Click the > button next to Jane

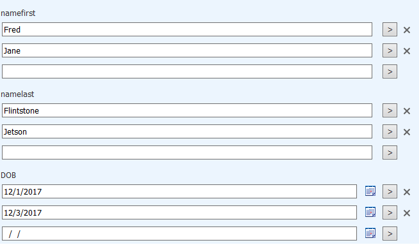click(x=390, y=50)
